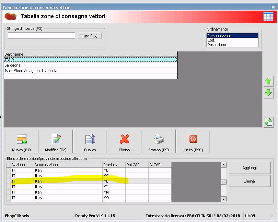Click the refresh documents icon

pyautogui.click(x=268, y=122)
